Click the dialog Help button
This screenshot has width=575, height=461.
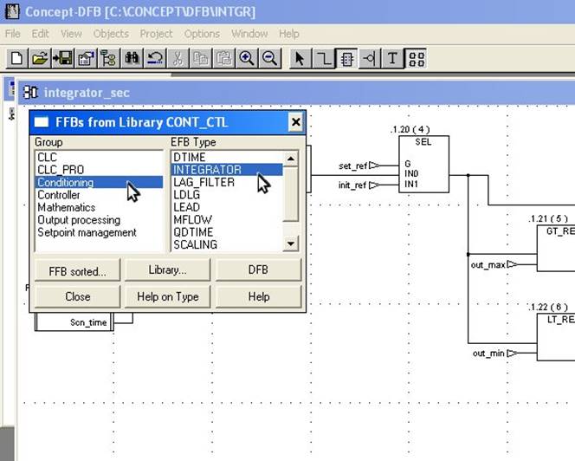(258, 296)
